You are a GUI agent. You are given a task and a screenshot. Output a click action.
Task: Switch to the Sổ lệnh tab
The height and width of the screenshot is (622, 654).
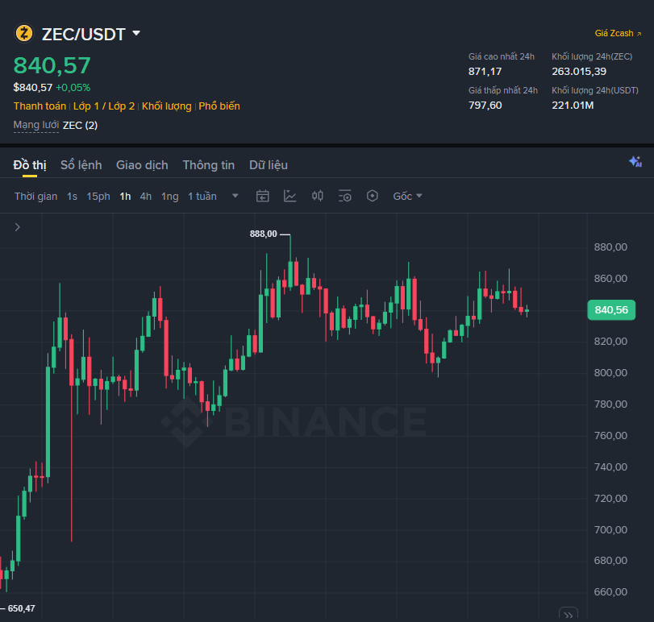[x=81, y=165]
